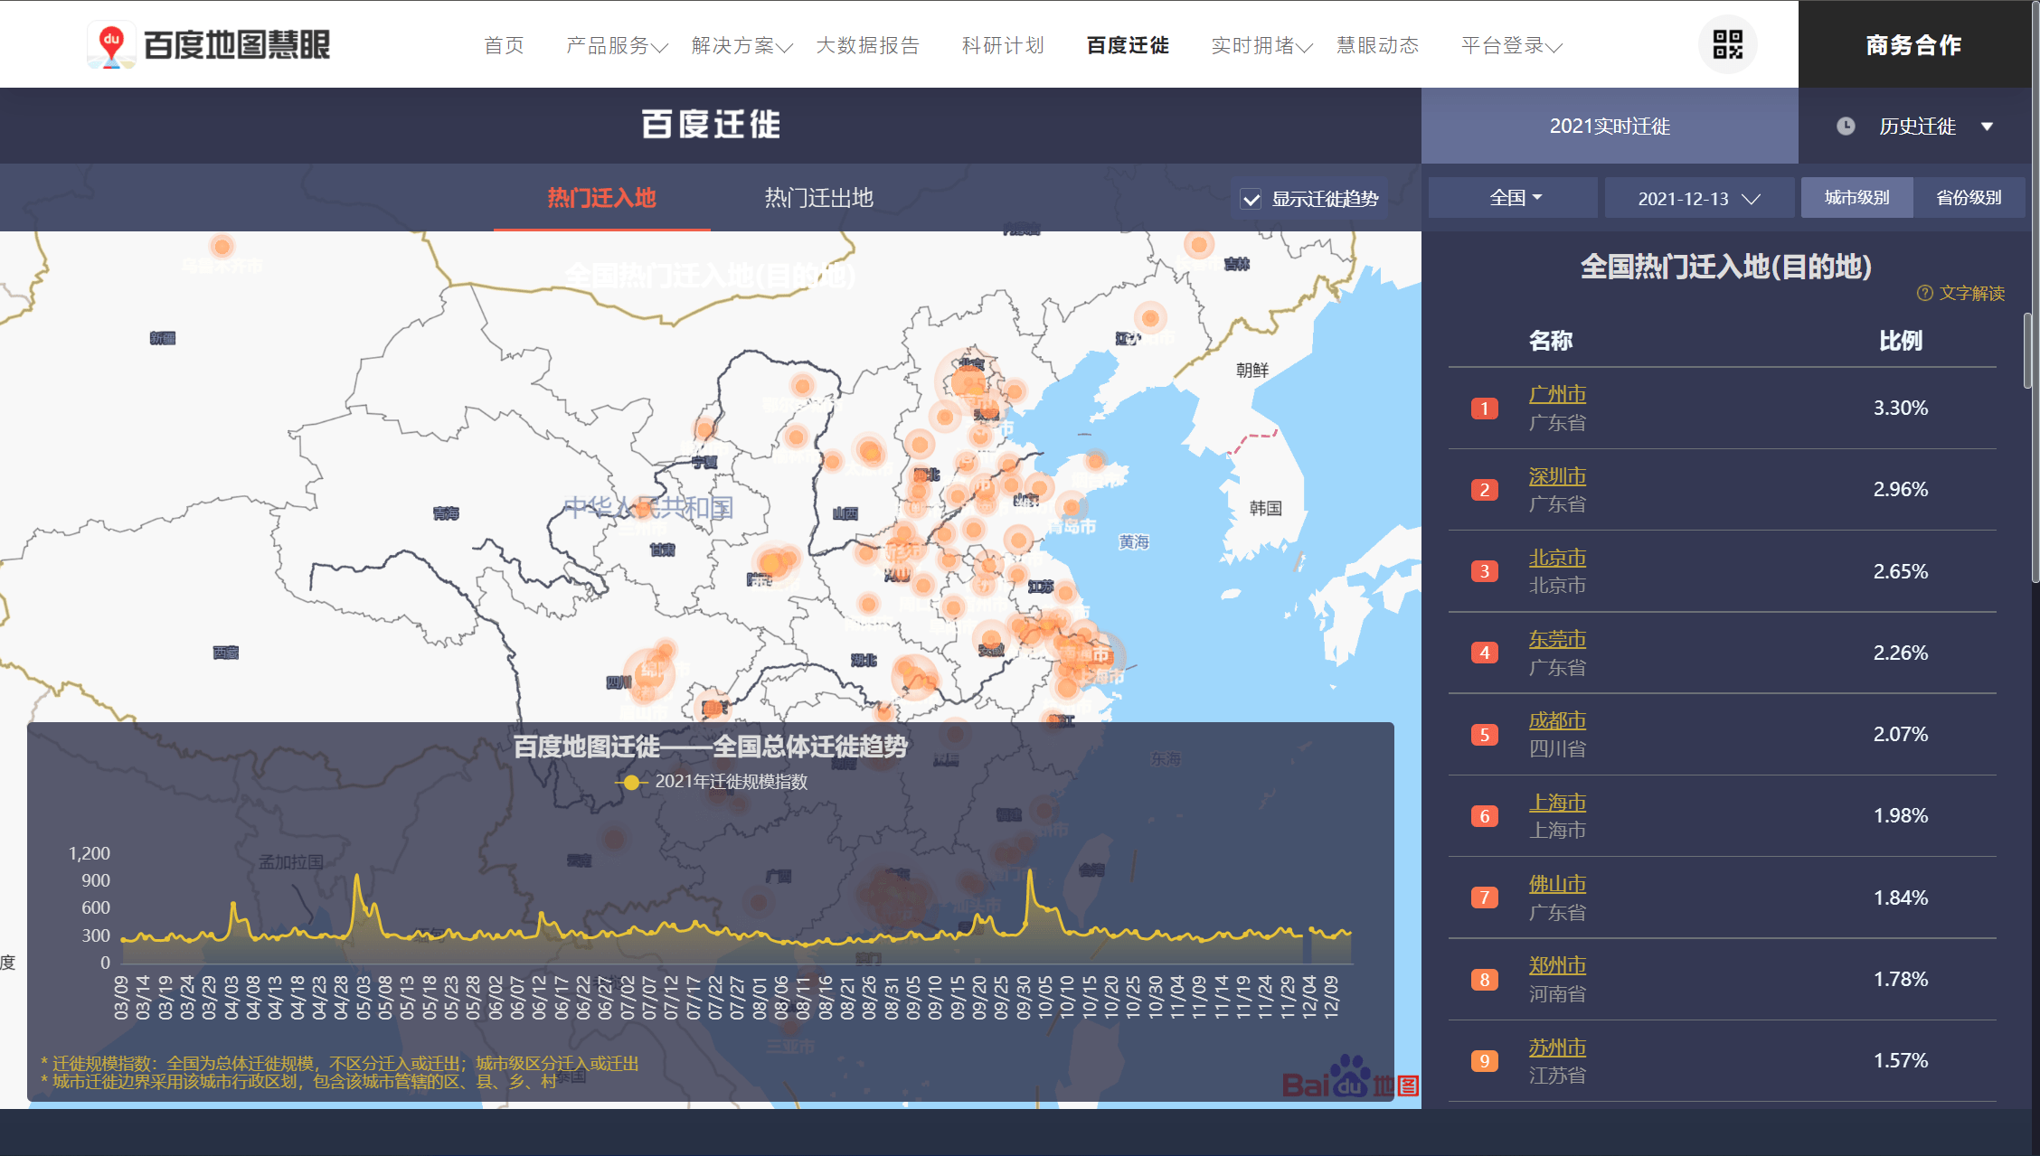Click the Baidu Map Huiyan logo
The width and height of the screenshot is (2040, 1156).
click(x=209, y=44)
